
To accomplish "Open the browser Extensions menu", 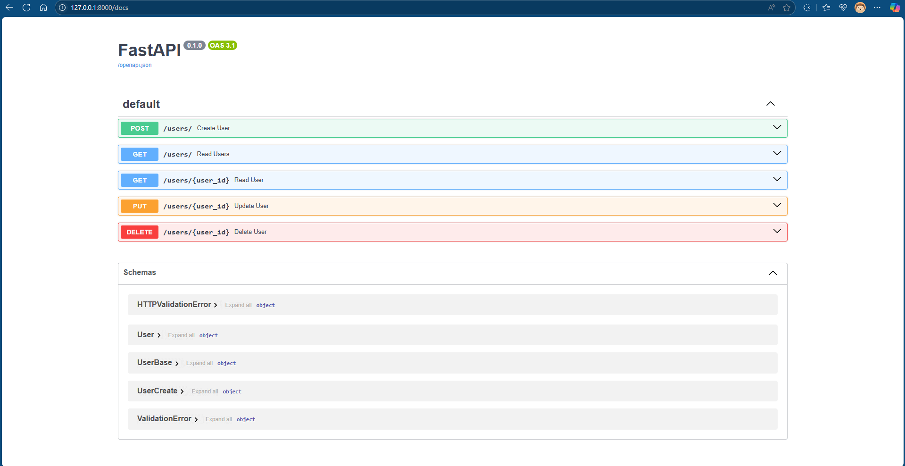I will coord(807,8).
